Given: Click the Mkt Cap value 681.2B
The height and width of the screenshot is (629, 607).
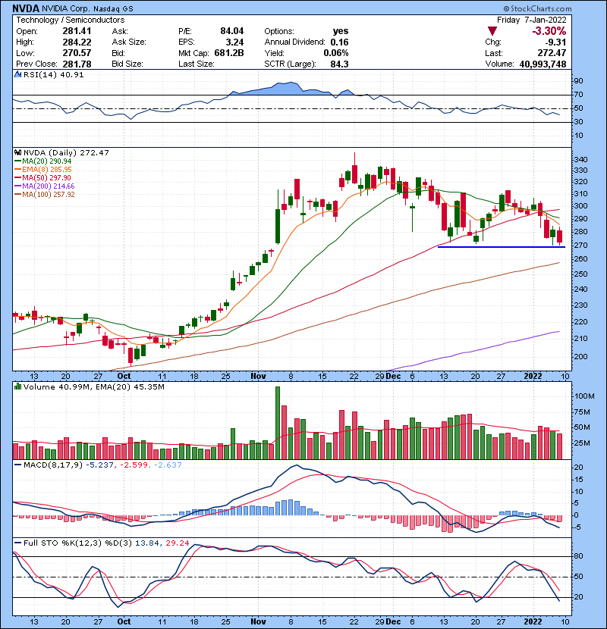Looking at the screenshot, I should pyautogui.click(x=229, y=53).
